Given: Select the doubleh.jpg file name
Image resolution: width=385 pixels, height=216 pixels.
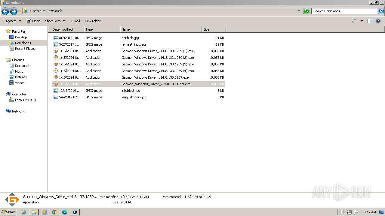Looking at the screenshot, I should [130, 38].
